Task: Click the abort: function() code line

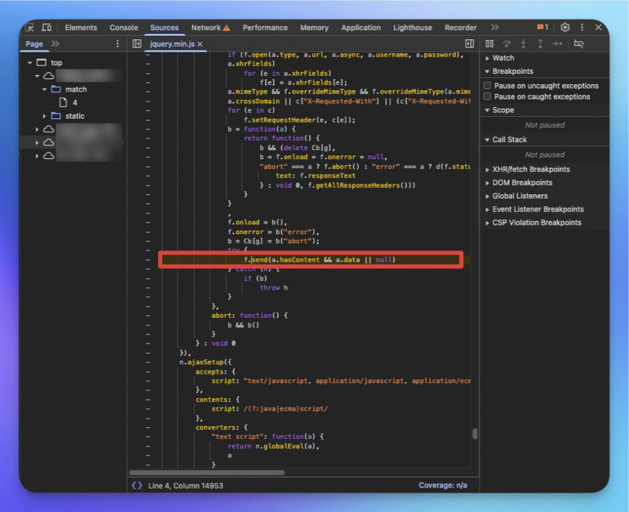Action: click(249, 315)
